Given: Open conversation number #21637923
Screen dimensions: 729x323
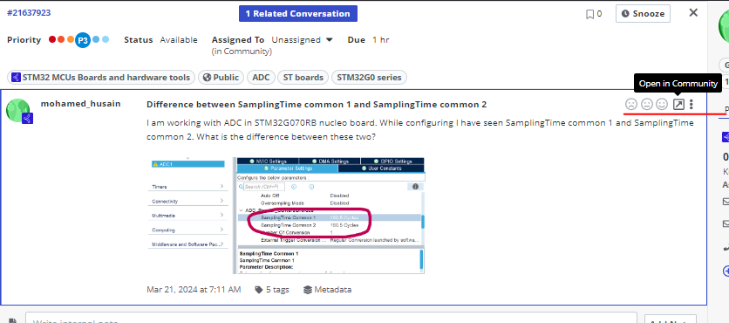Looking at the screenshot, I should (29, 12).
